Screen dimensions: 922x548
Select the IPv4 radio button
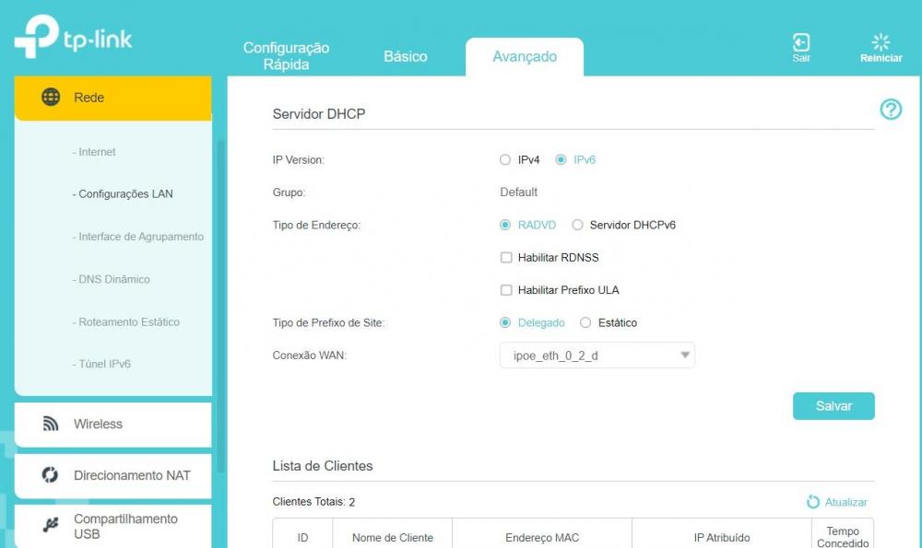click(x=504, y=160)
